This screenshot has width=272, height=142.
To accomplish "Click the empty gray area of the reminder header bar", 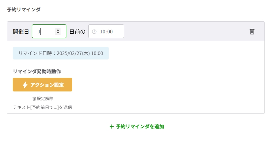I will [x=186, y=32].
